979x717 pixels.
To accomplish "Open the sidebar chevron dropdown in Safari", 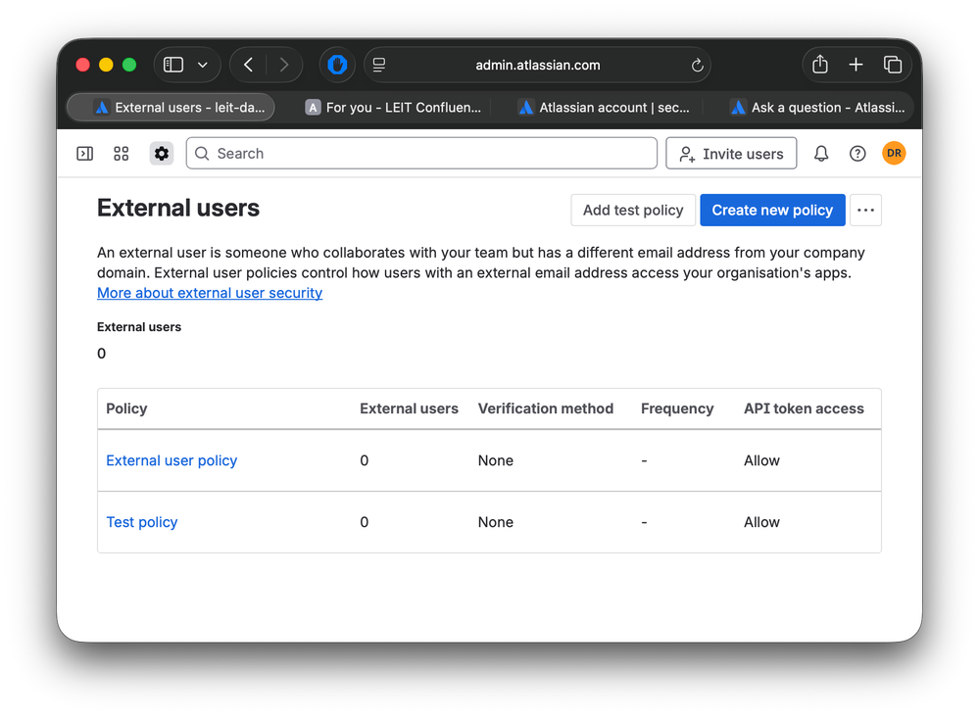I will coord(202,64).
